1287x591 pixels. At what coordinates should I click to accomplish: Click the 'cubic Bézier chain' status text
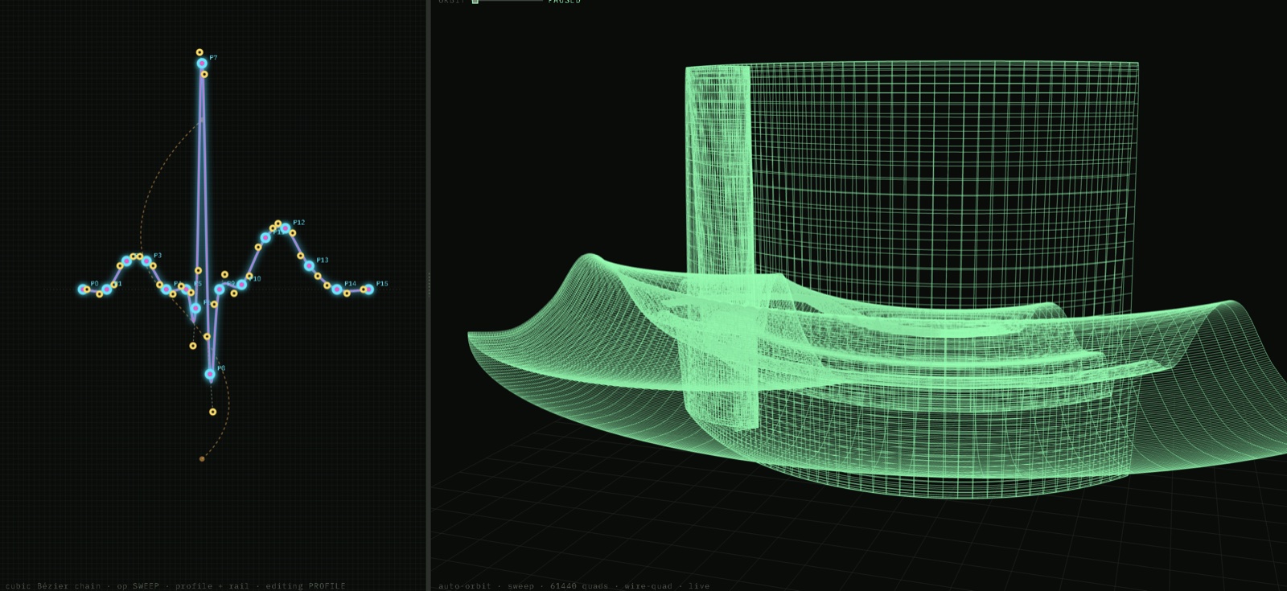[x=53, y=585]
